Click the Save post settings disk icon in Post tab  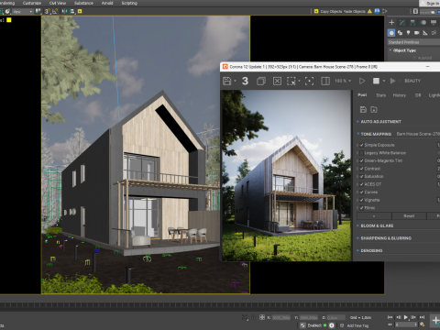363,109
